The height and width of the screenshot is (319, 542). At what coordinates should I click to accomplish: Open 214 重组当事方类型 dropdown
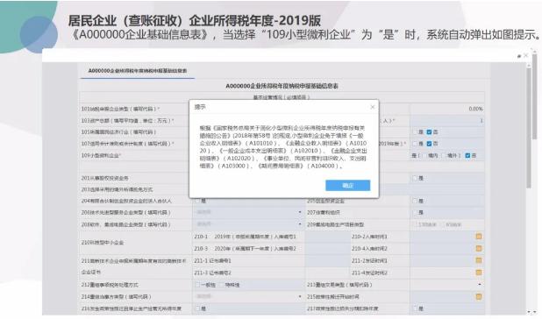point(300,296)
